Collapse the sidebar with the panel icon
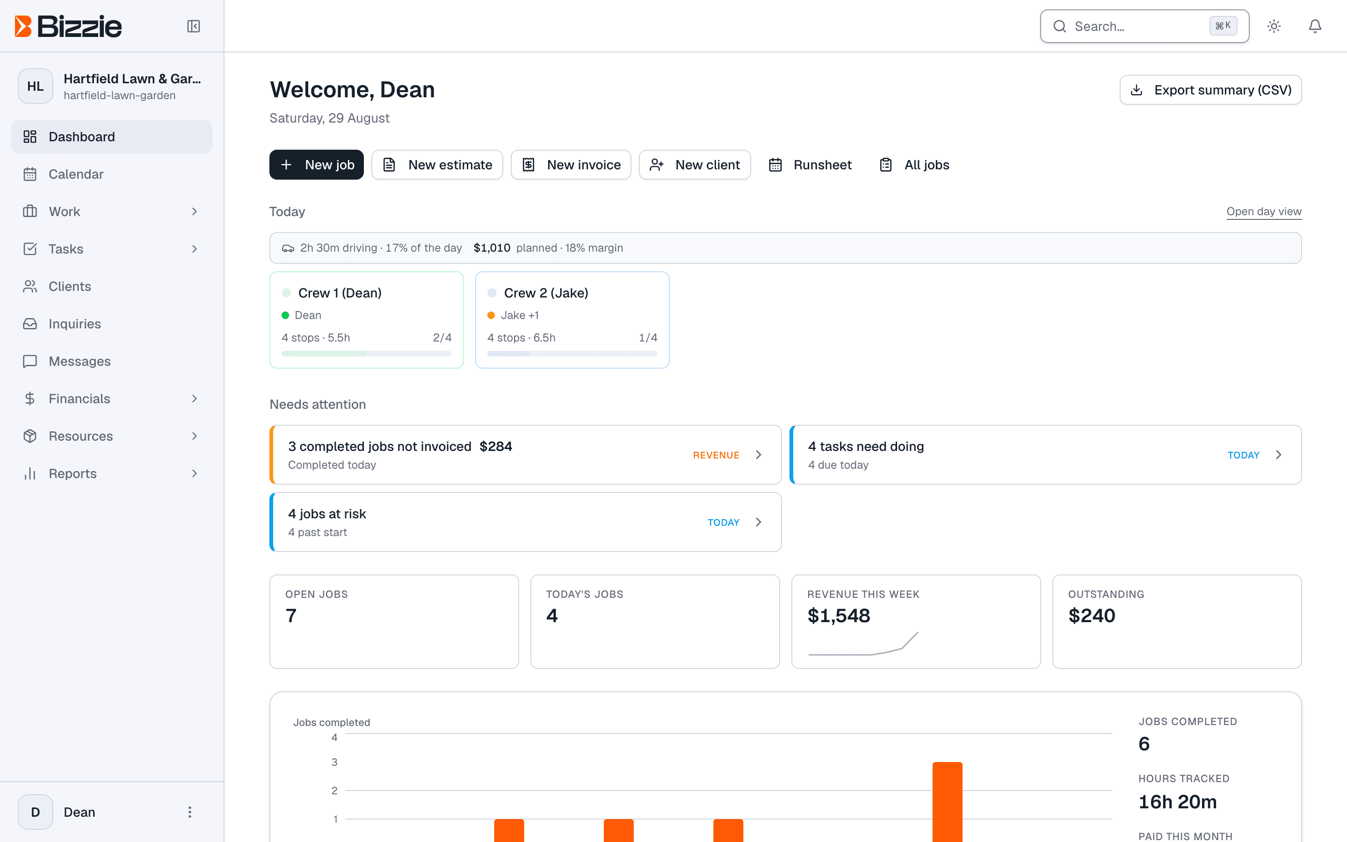The image size is (1347, 842). (x=193, y=26)
